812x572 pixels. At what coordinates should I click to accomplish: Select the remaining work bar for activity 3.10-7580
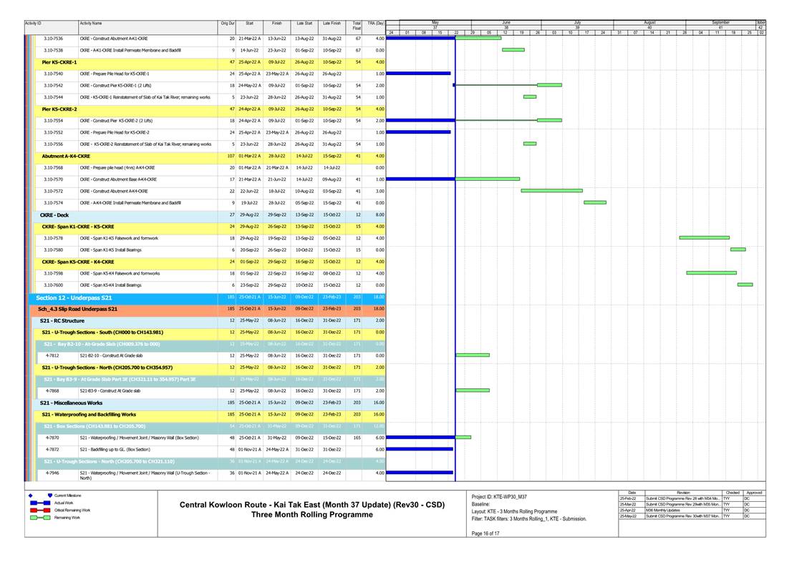click(738, 250)
